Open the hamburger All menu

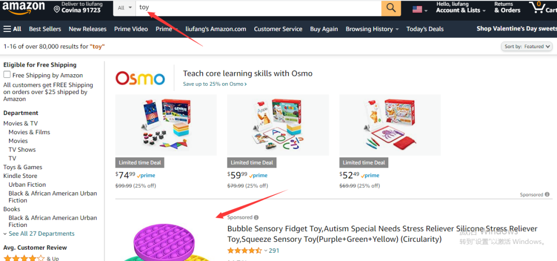point(12,29)
